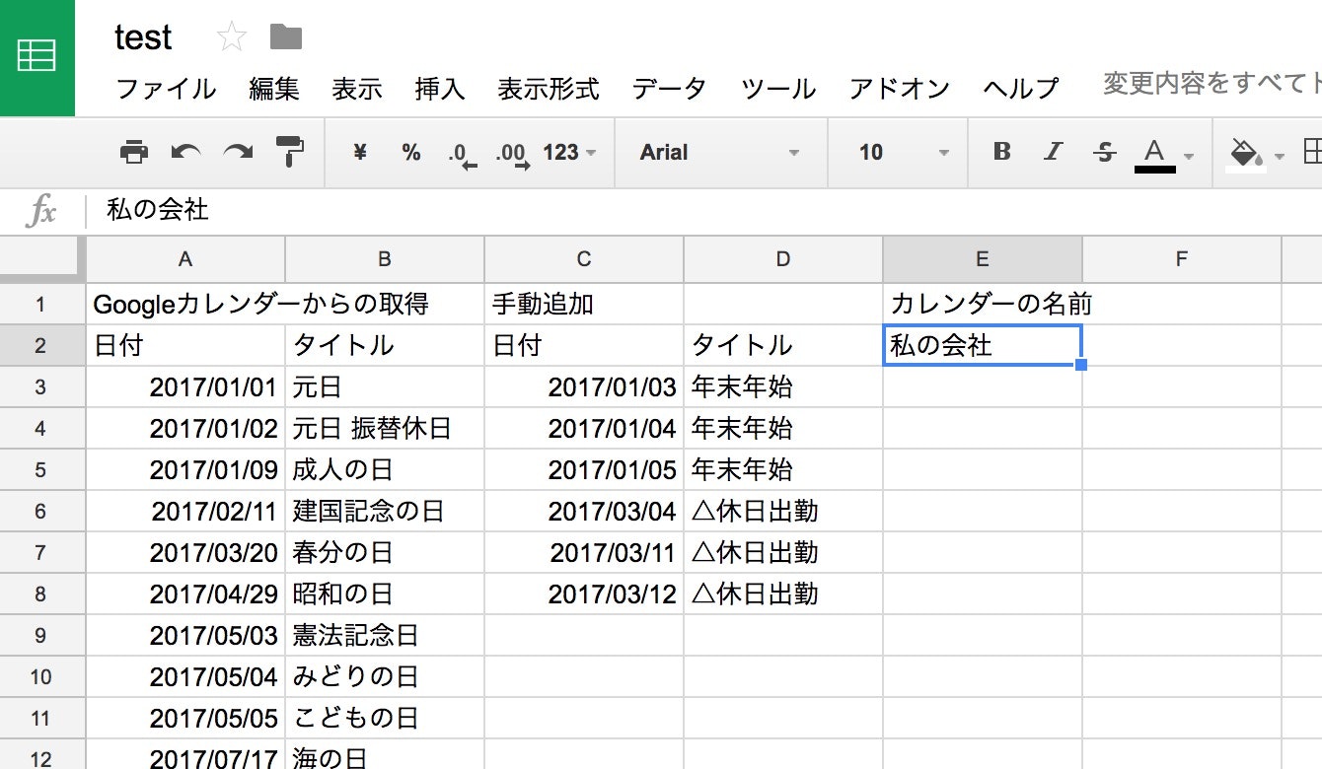
Task: Select cell 2017/03/20
Action: [185, 552]
